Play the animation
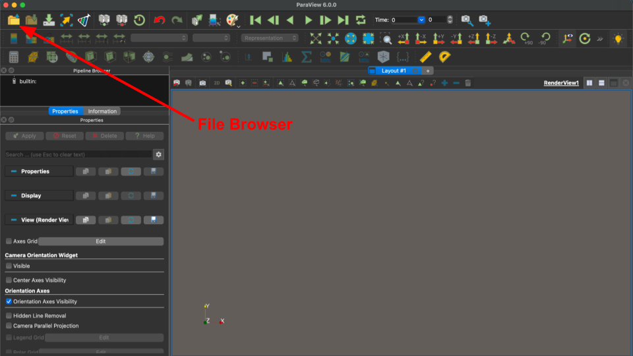Screen dimensions: 633x356 308,20
